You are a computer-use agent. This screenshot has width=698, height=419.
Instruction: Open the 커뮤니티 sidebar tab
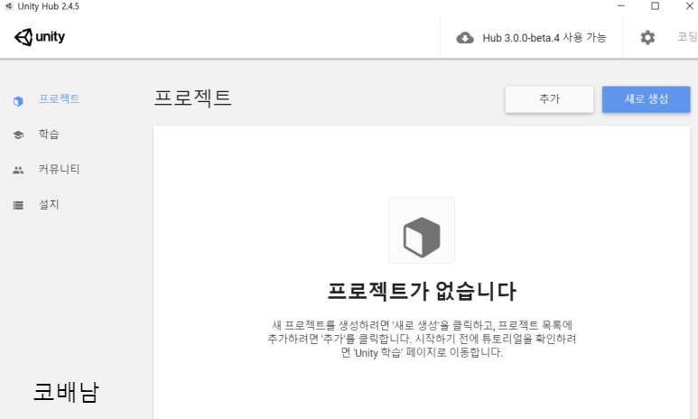[x=60, y=169]
